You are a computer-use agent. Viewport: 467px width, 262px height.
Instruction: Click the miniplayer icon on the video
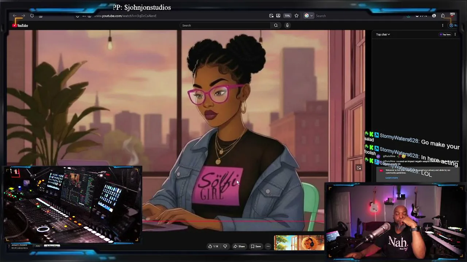(359, 168)
